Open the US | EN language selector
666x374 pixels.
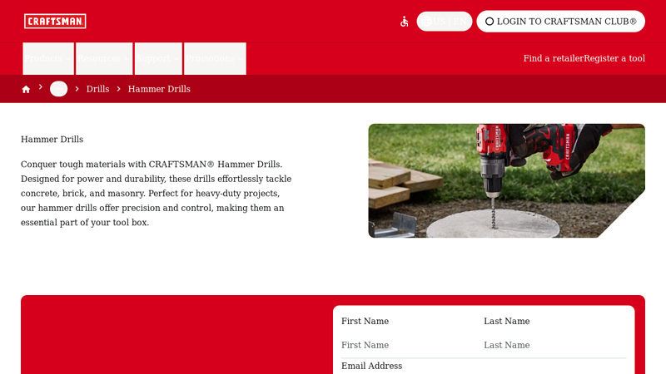click(x=445, y=22)
